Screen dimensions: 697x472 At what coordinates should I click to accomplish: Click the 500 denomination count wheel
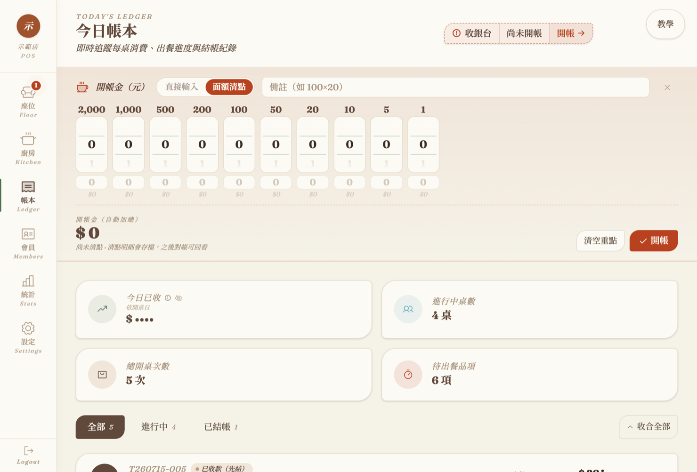coord(165,144)
